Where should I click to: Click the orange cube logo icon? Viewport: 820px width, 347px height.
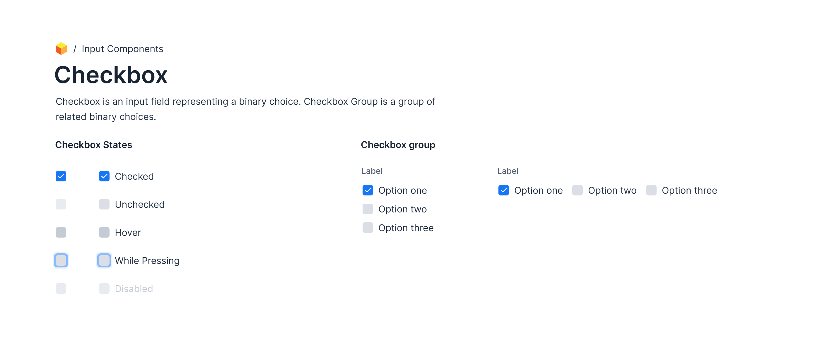pyautogui.click(x=61, y=49)
